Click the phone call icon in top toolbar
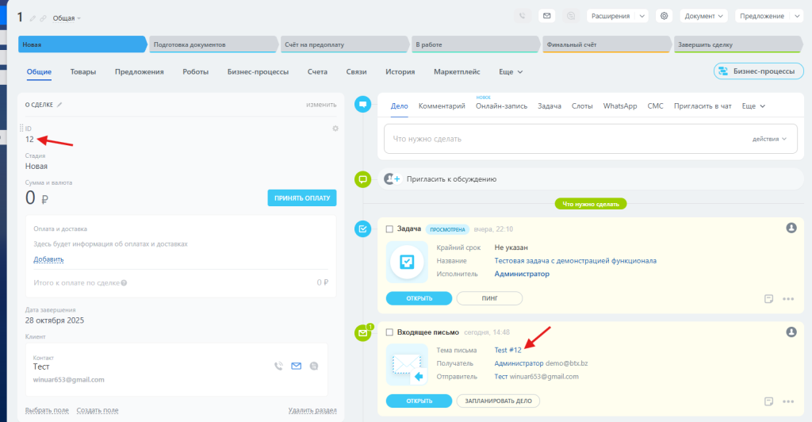 click(523, 15)
